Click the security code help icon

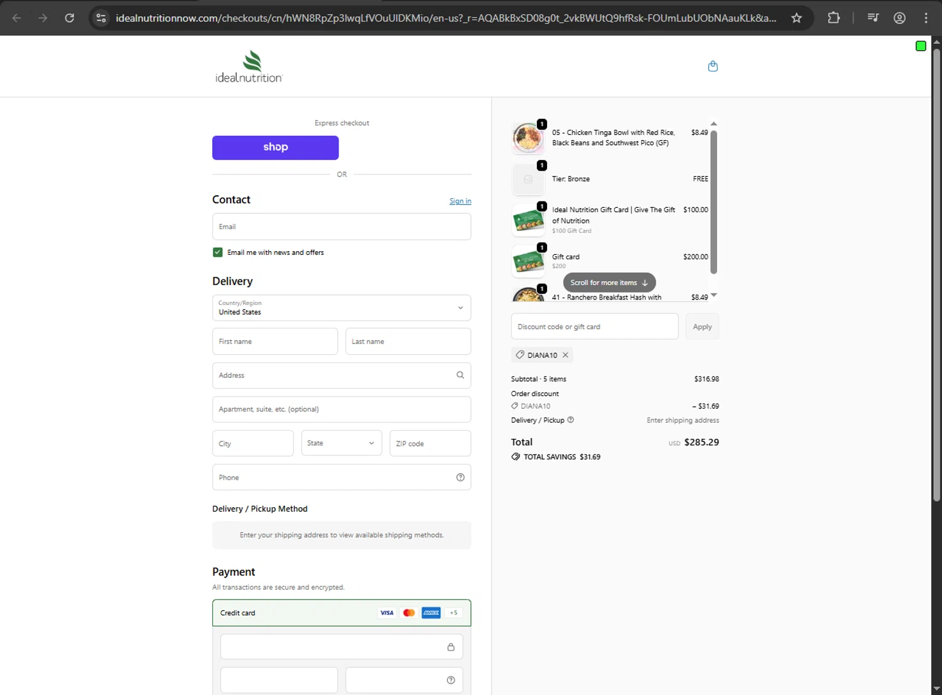tap(450, 680)
